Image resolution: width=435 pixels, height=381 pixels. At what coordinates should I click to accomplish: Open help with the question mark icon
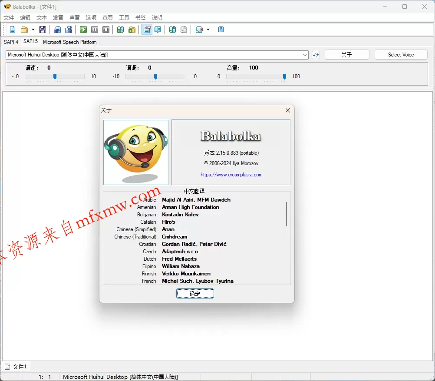221,30
